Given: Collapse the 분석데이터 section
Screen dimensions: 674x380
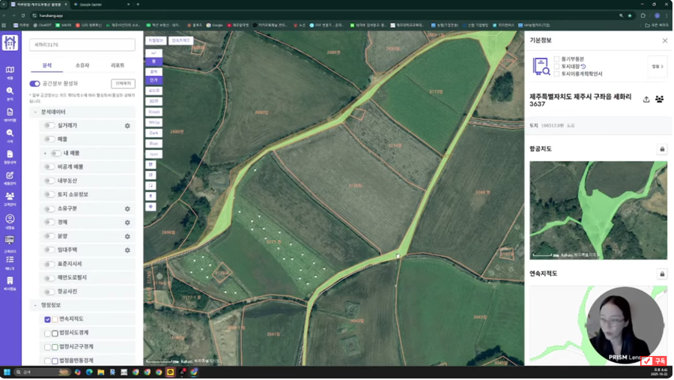Looking at the screenshot, I should (35, 112).
